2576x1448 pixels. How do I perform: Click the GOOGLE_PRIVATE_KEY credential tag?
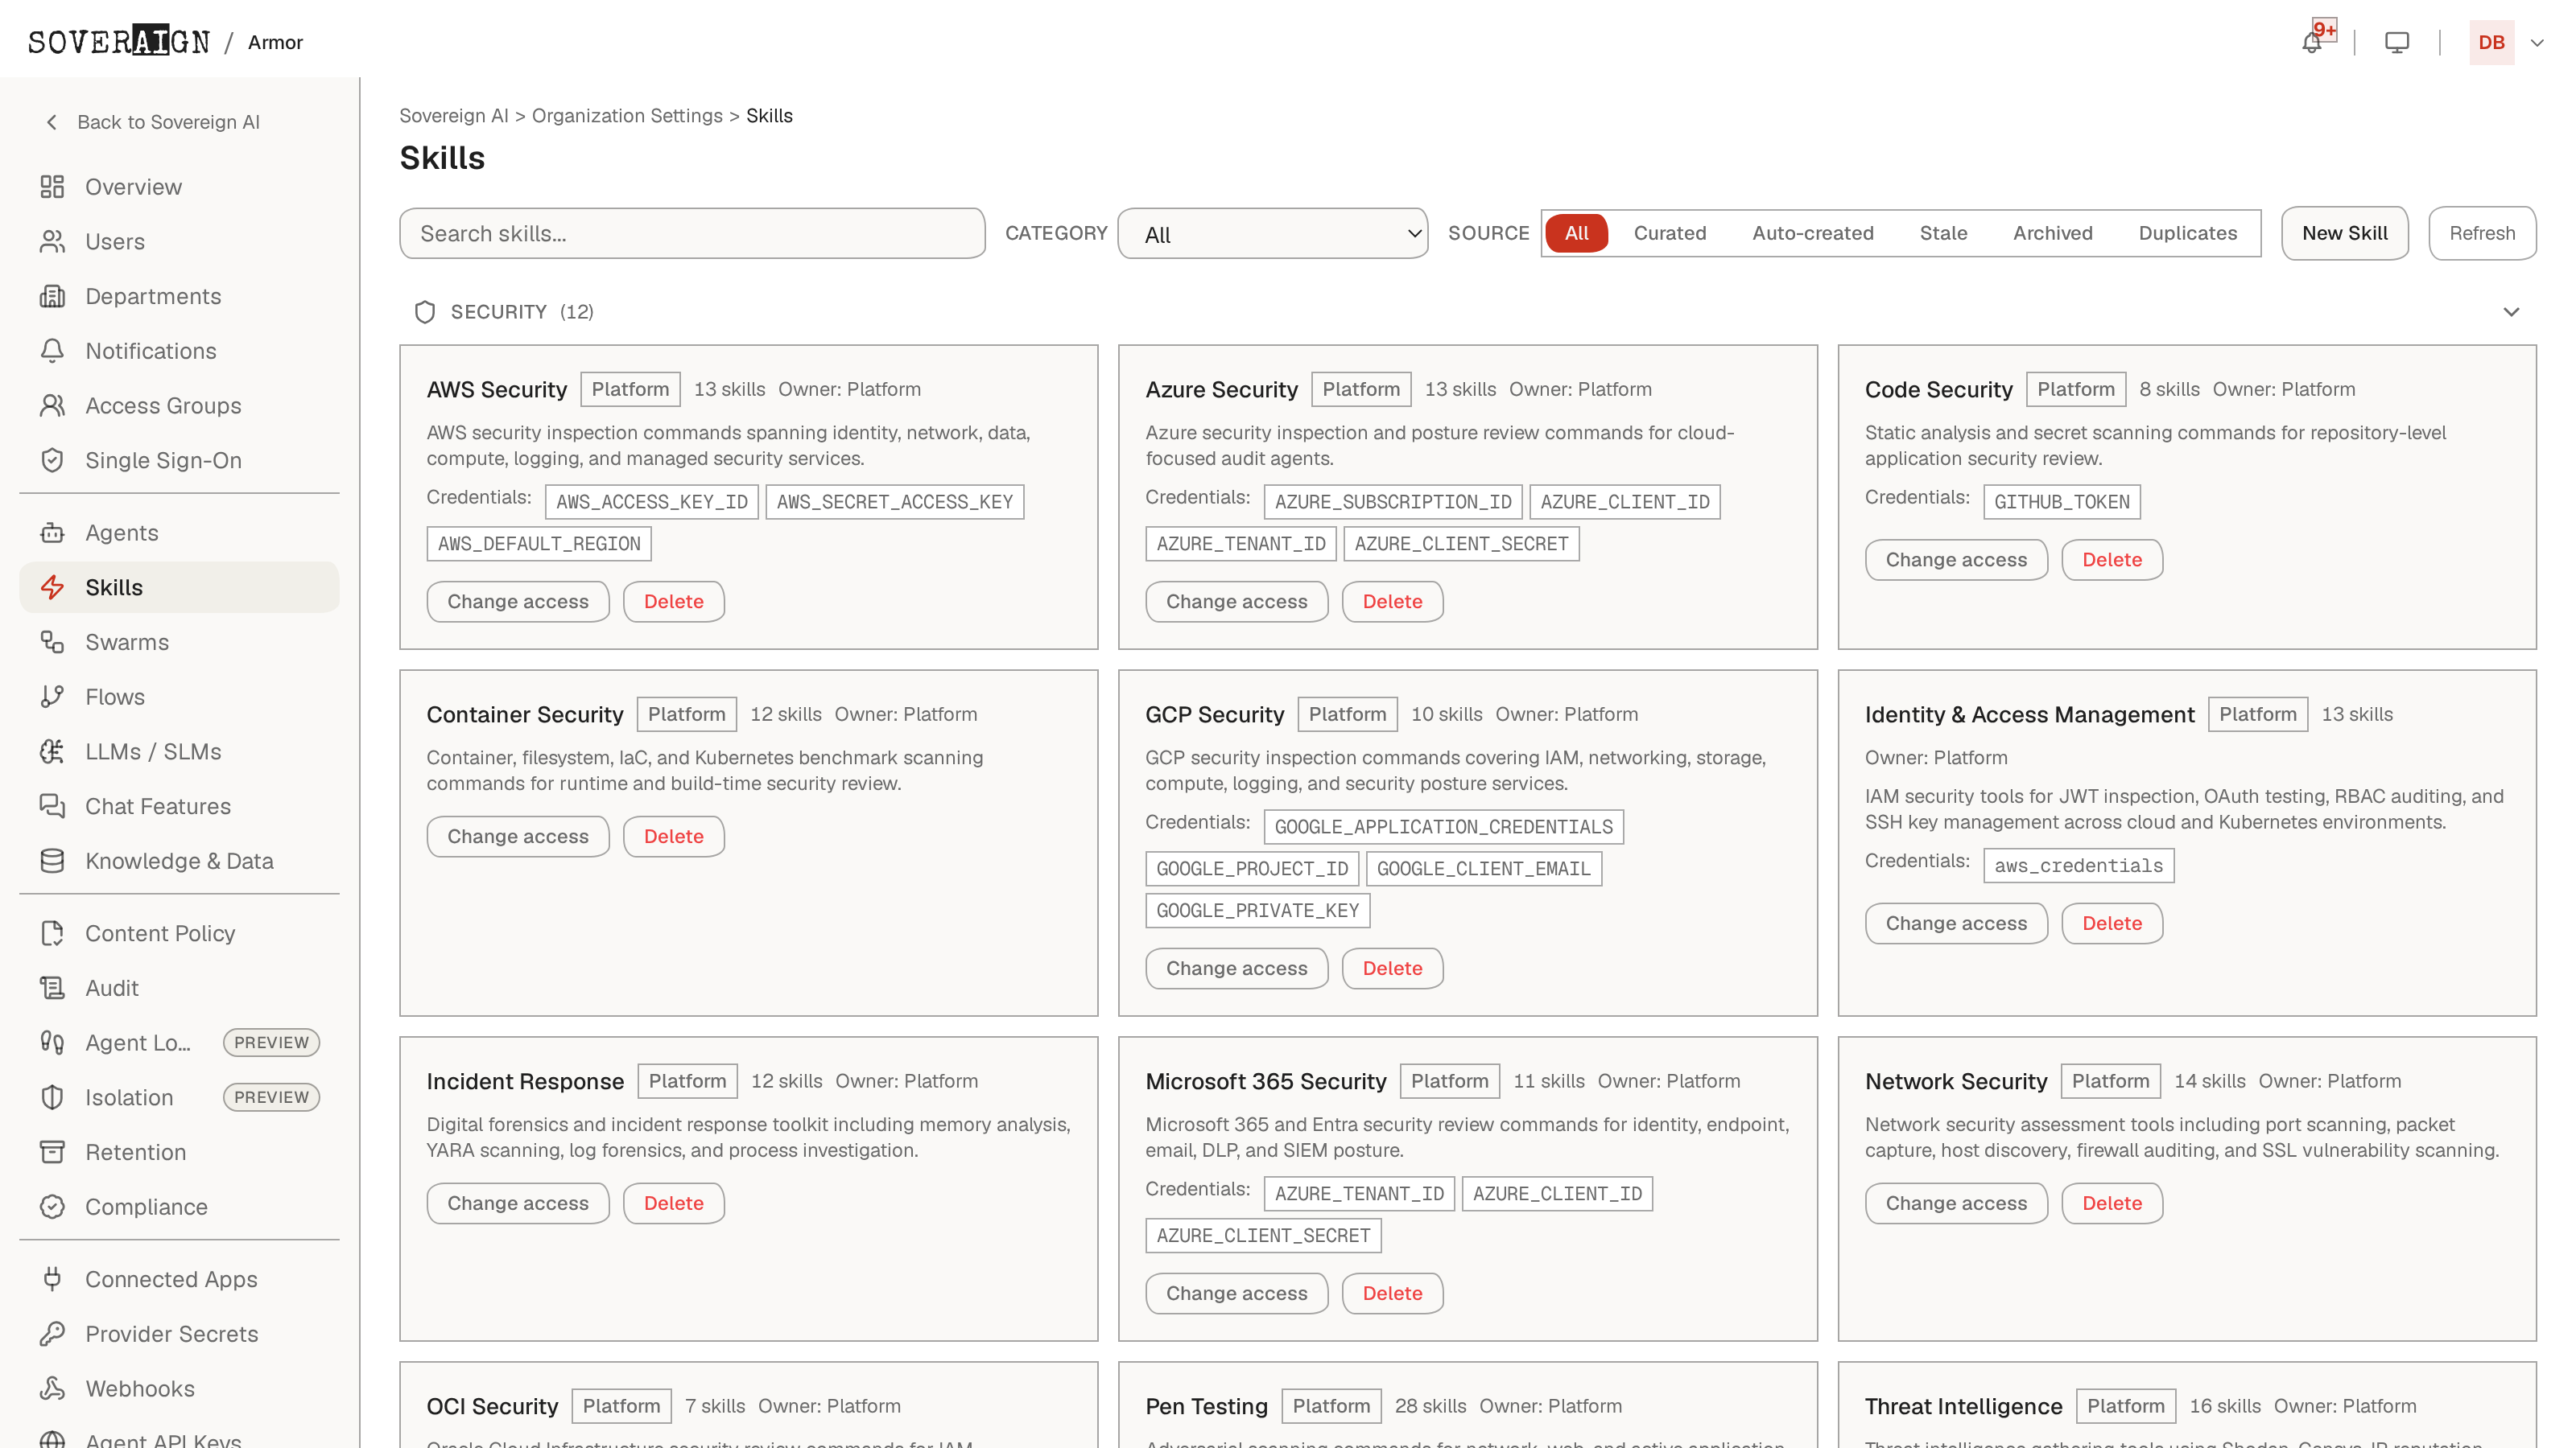coord(1257,911)
